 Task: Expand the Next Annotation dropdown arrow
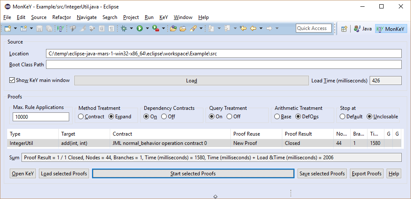(219, 28)
